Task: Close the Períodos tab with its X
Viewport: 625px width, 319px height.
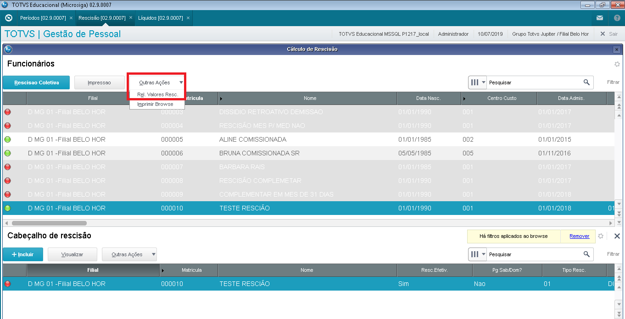Action: click(71, 18)
